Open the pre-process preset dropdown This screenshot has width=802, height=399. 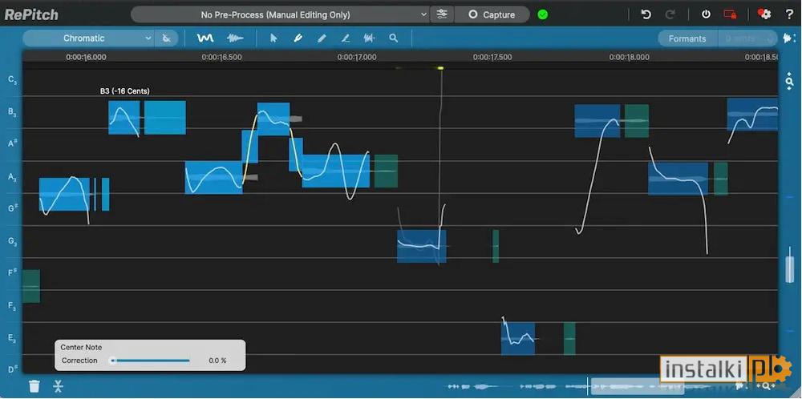point(280,14)
